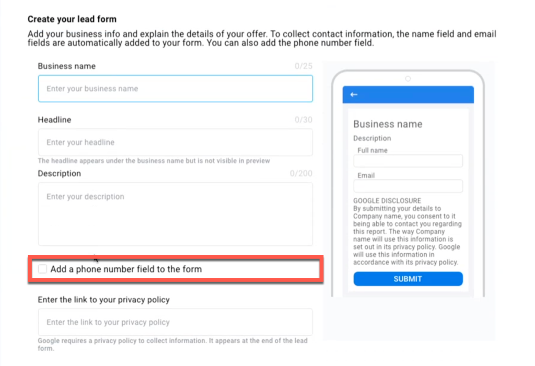Click the privacy policy requirement note
The height and width of the screenshot is (366, 535).
(x=172, y=344)
